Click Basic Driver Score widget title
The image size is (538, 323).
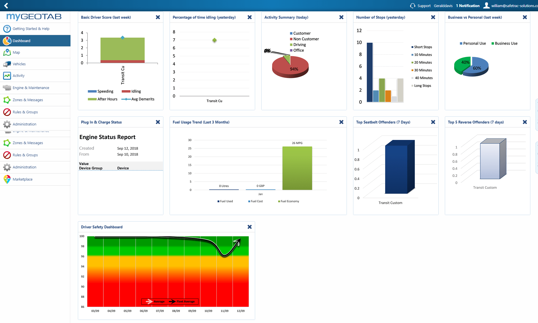point(106,17)
